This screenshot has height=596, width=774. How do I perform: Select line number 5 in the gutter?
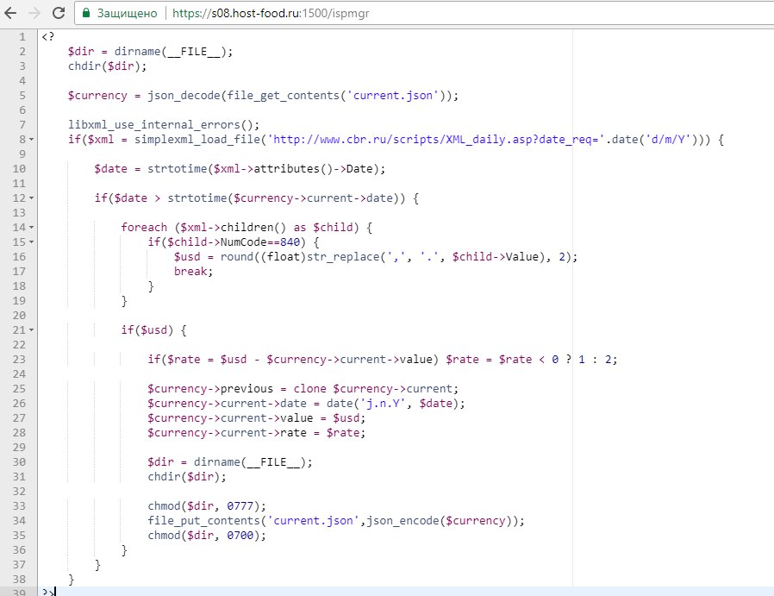(22, 96)
